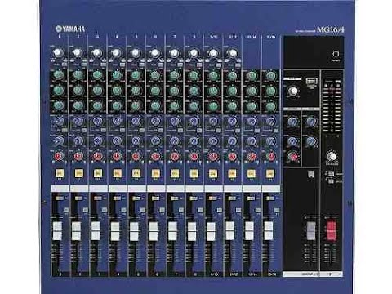The width and height of the screenshot is (392, 294).
Task: Click the white fader on channel 8
Action: coord(192,231)
